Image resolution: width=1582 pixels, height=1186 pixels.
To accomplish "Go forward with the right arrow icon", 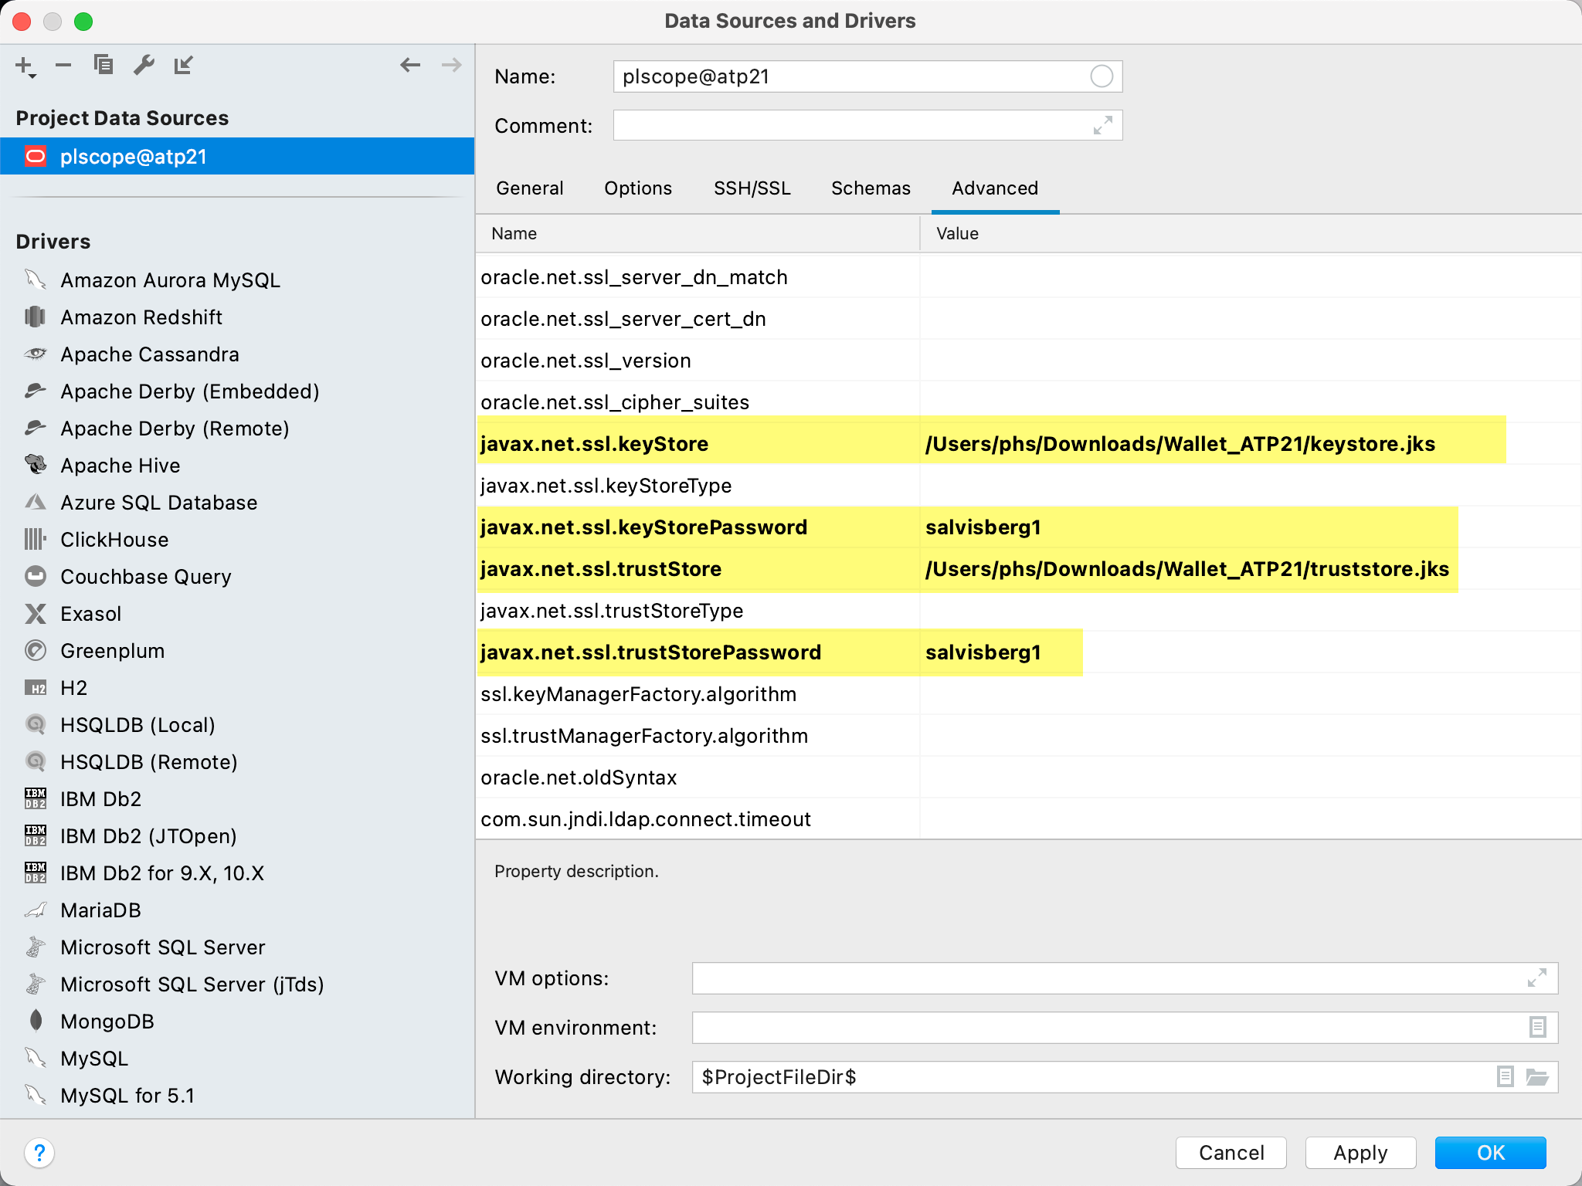I will click(451, 65).
